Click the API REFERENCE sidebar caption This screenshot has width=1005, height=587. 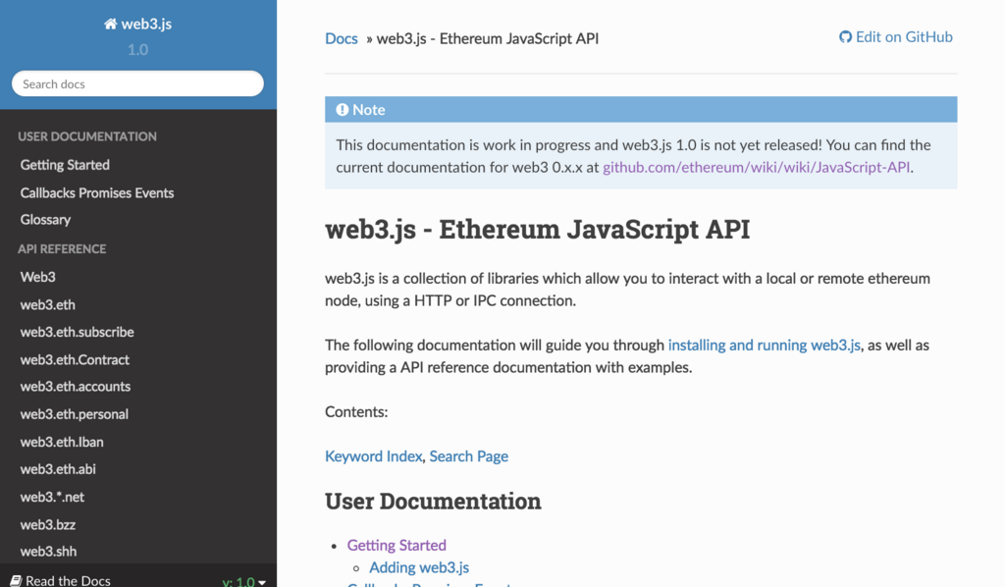62,248
